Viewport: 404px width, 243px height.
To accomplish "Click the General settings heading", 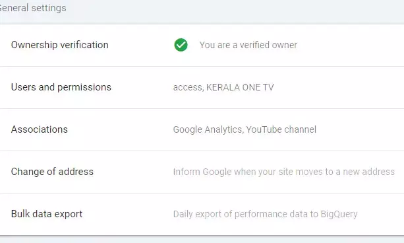I will click(33, 8).
